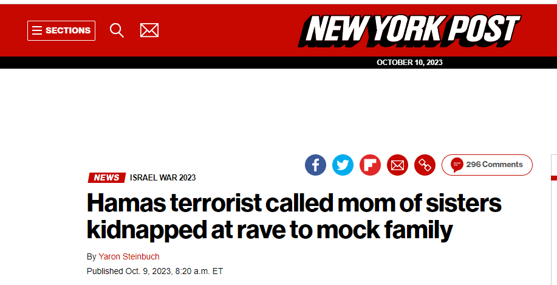Click the Hamas terrorist article headline
The height and width of the screenshot is (285, 557).
click(x=294, y=217)
